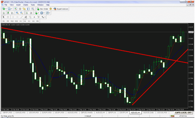The height and width of the screenshot is (118, 195).
Task: Show the Terminal window icon
Action: pos(28,9)
